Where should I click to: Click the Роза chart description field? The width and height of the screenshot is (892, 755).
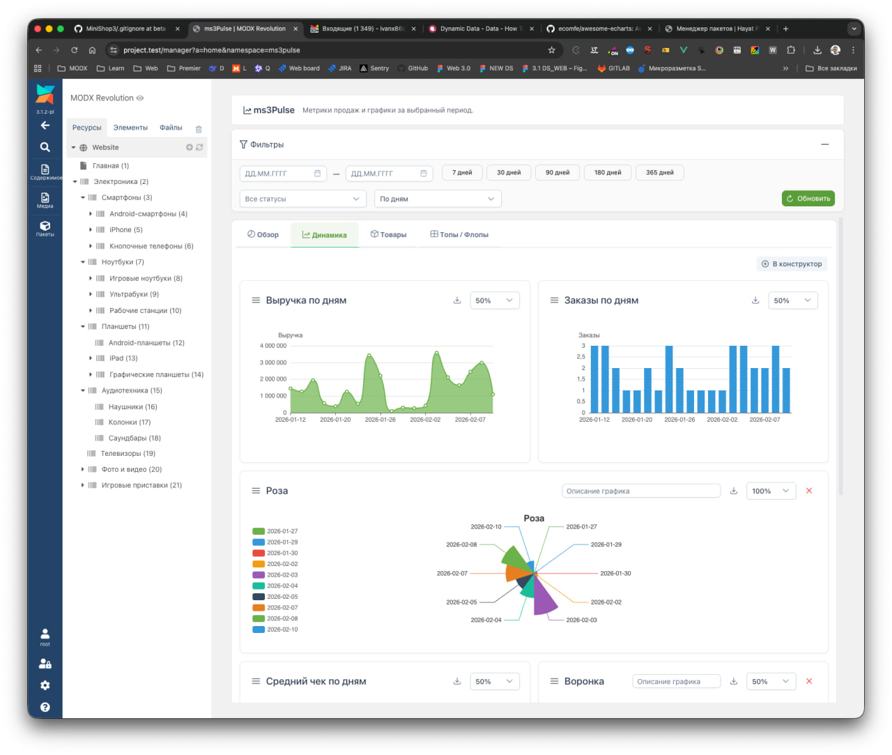tap(640, 491)
